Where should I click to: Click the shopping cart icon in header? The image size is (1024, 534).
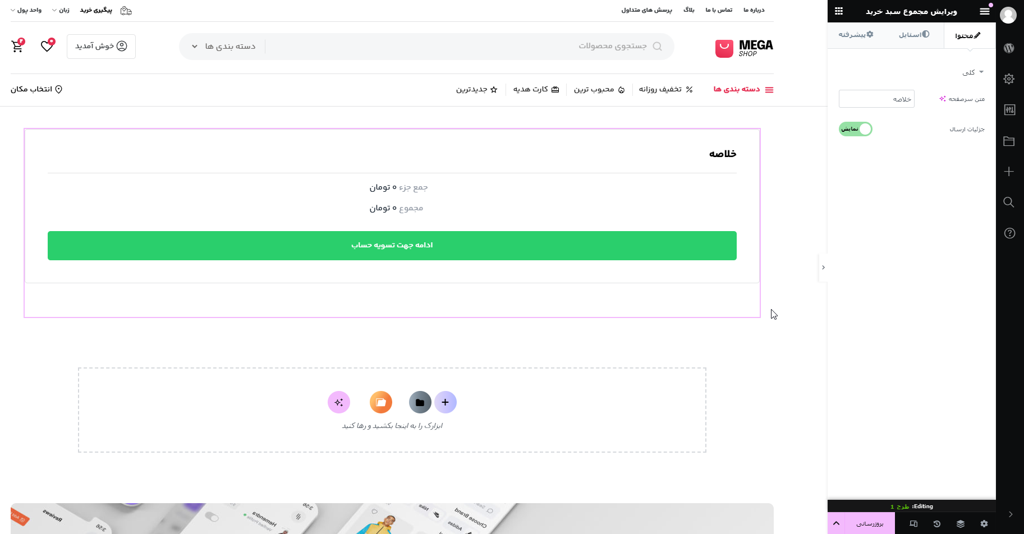17,46
